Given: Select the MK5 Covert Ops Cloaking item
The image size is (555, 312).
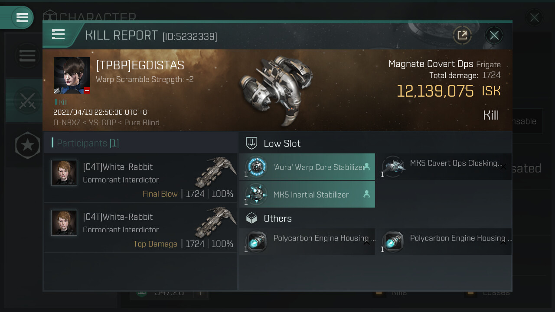Looking at the screenshot, I should [x=443, y=167].
